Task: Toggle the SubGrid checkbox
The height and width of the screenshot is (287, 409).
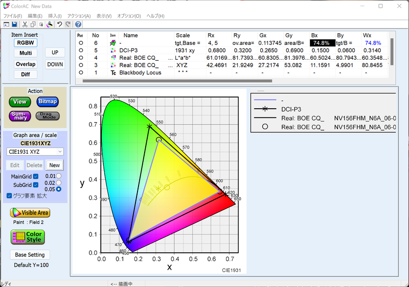Action: click(36, 184)
